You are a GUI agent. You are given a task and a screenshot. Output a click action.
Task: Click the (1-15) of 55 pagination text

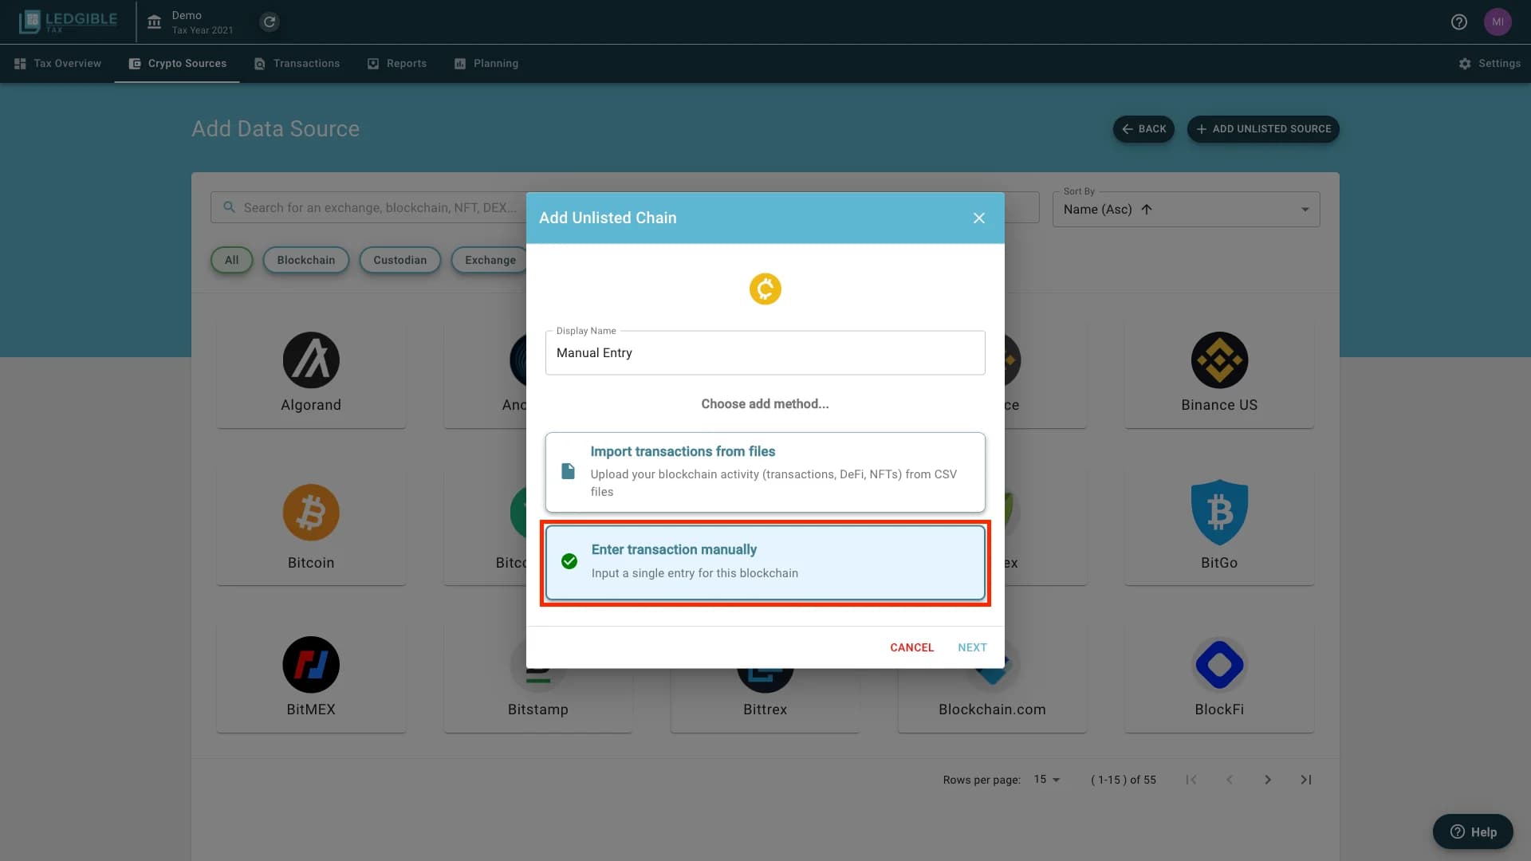tap(1123, 780)
